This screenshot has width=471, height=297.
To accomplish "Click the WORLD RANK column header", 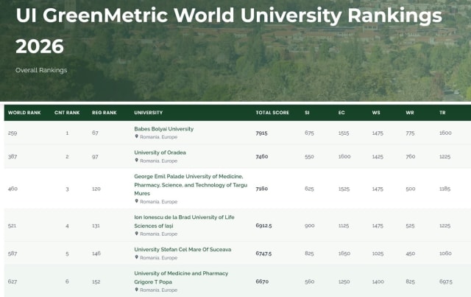I will tap(24, 113).
